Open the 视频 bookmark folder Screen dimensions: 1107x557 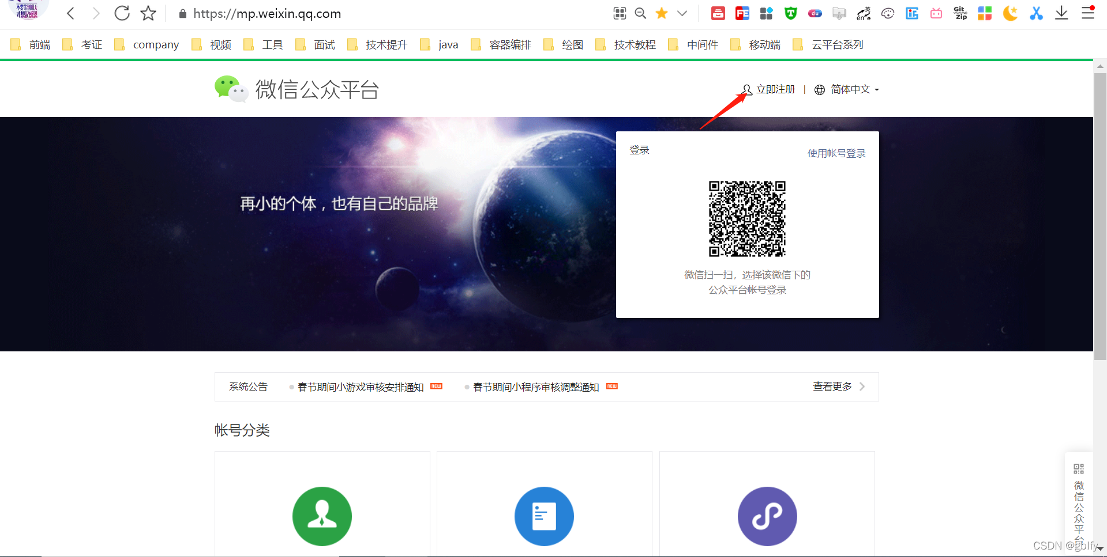pos(211,44)
